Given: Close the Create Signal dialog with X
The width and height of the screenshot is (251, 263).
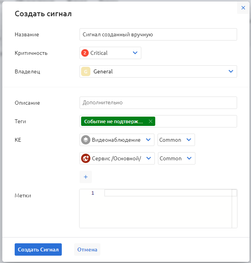Looking at the screenshot, I should click(x=243, y=8).
